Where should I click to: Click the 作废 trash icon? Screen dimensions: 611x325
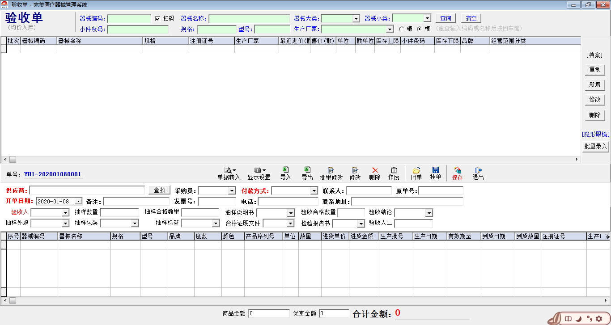click(394, 170)
